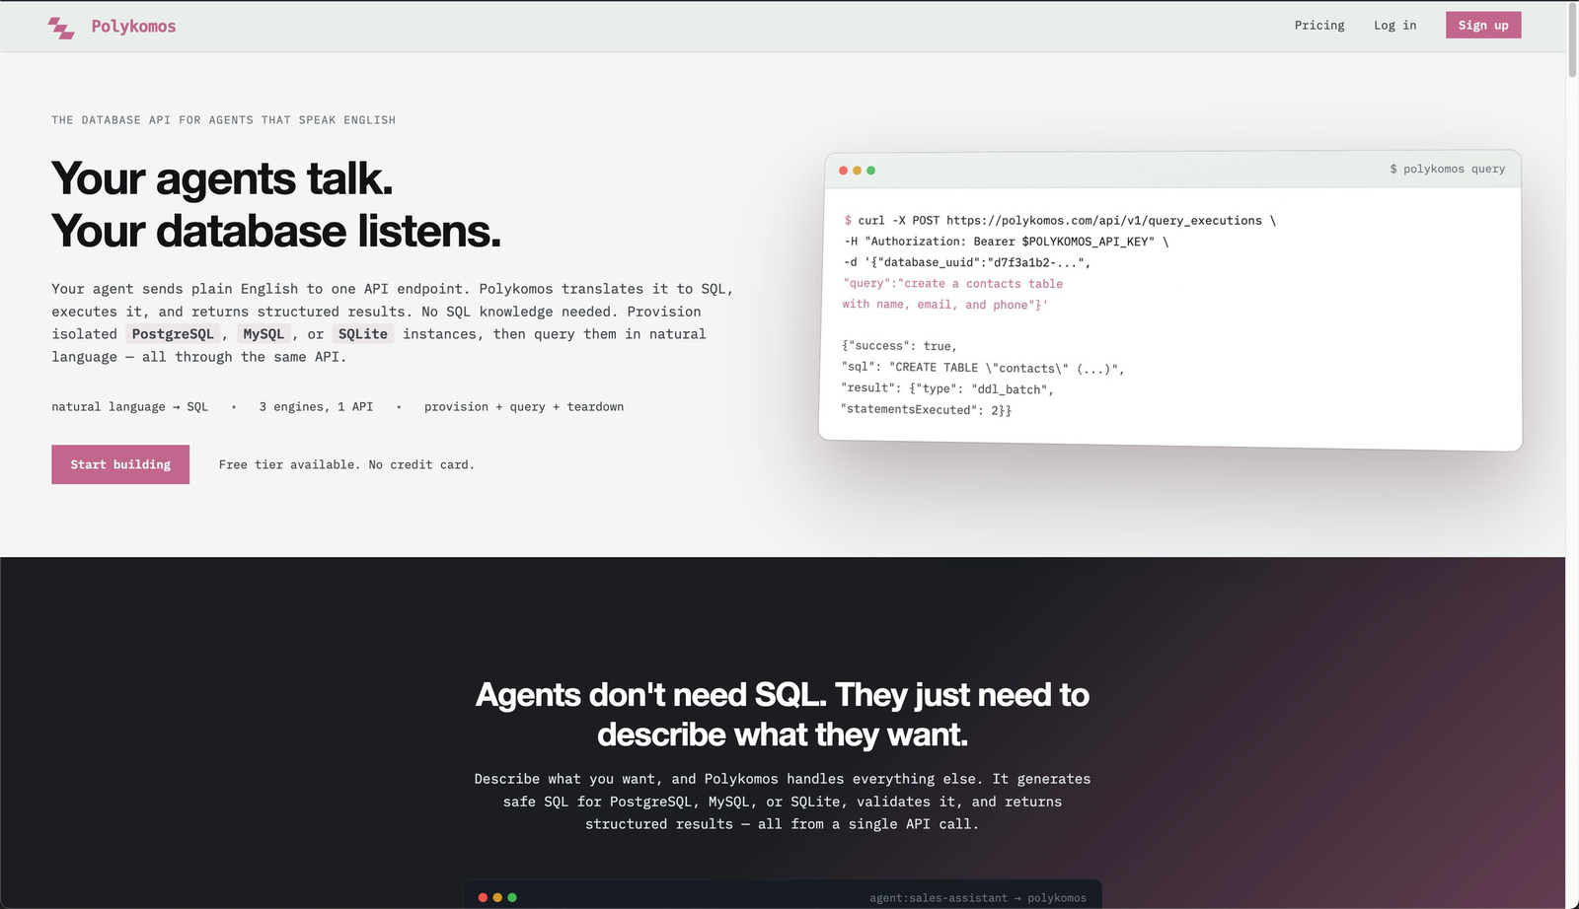Click the "agent:sales-assistant → polykomos" terminal label

coord(977,898)
